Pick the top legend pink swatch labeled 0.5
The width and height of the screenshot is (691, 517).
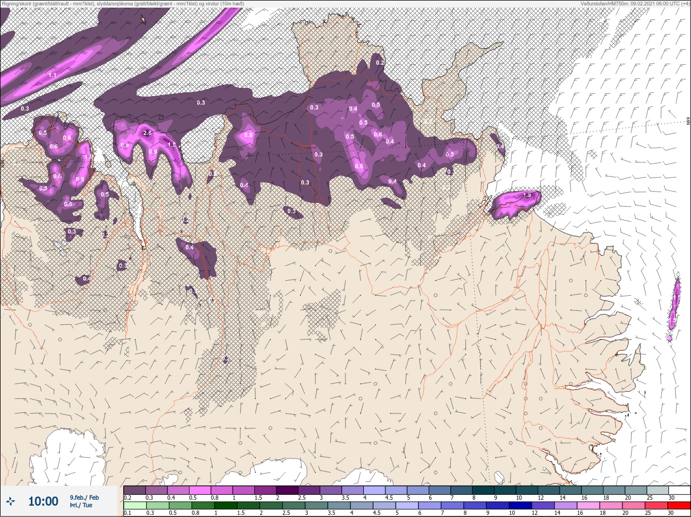[200, 490]
